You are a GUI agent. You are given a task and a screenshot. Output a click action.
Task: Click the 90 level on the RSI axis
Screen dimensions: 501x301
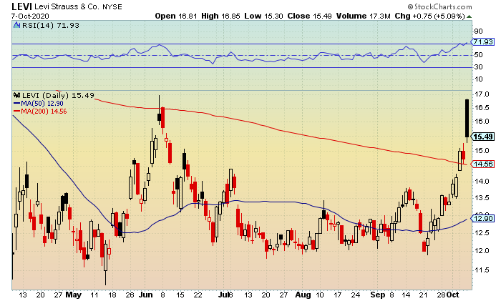pyautogui.click(x=478, y=31)
